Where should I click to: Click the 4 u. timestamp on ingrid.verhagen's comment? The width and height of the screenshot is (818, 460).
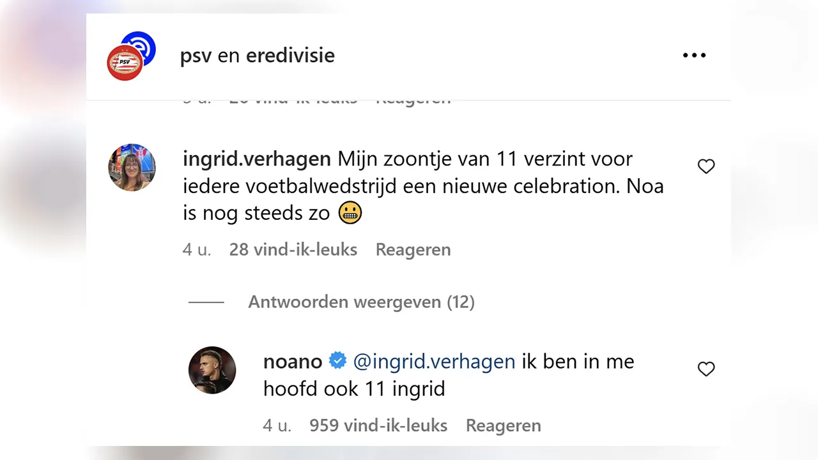(197, 249)
